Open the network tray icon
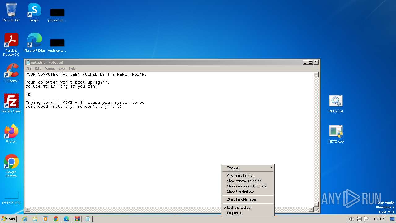396x223 pixels. tap(359, 219)
